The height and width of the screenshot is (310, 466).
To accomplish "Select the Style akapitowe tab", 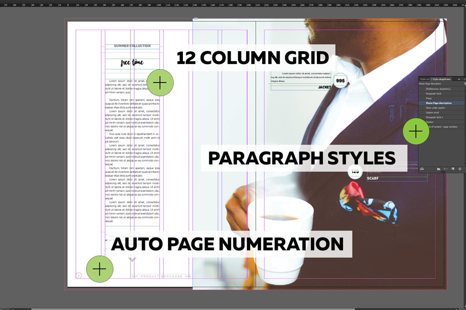I will pyautogui.click(x=441, y=79).
